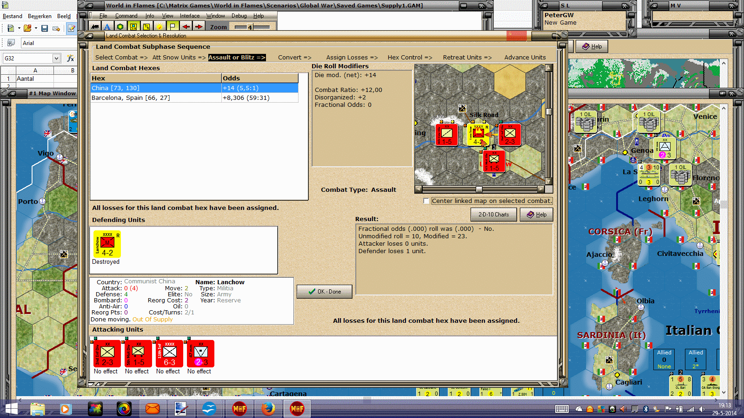744x418 pixels.
Task: Select the 1-5 attacking unit counter
Action: click(138, 354)
